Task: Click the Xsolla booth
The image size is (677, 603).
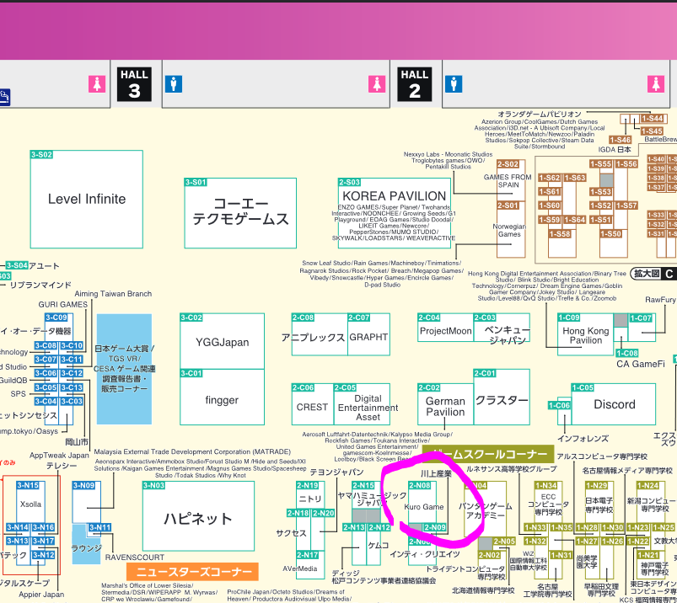Action: pyautogui.click(x=30, y=503)
